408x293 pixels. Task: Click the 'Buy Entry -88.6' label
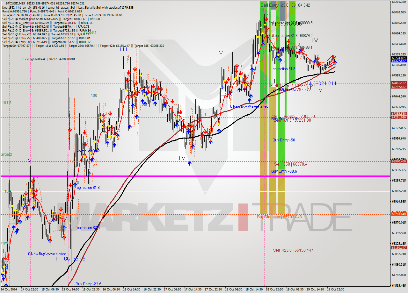pos(284,171)
